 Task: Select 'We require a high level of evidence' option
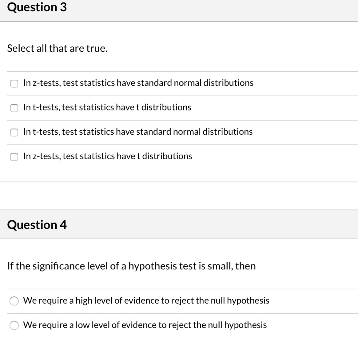coord(14,301)
